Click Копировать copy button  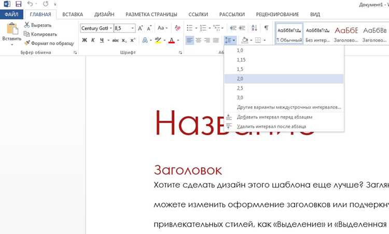tap(40, 34)
